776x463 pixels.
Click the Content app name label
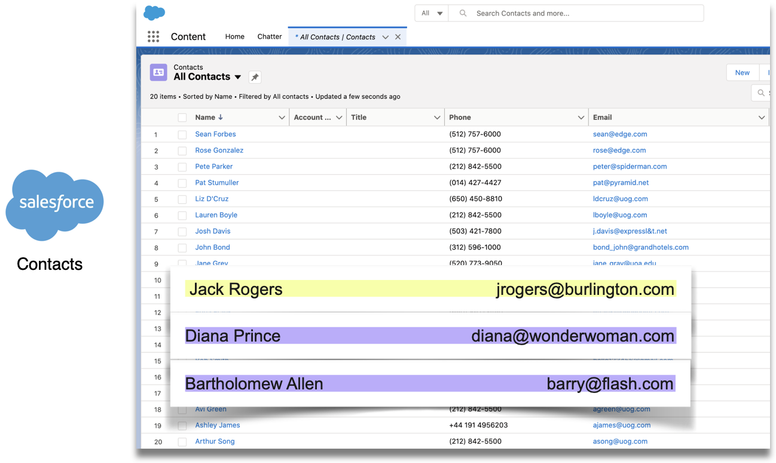click(x=188, y=36)
